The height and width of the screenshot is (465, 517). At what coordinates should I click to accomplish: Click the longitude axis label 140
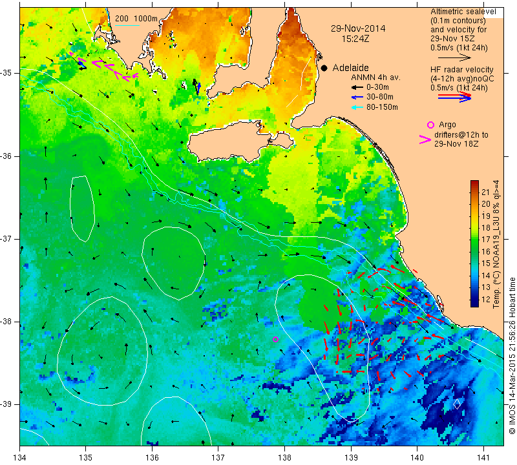417,458
